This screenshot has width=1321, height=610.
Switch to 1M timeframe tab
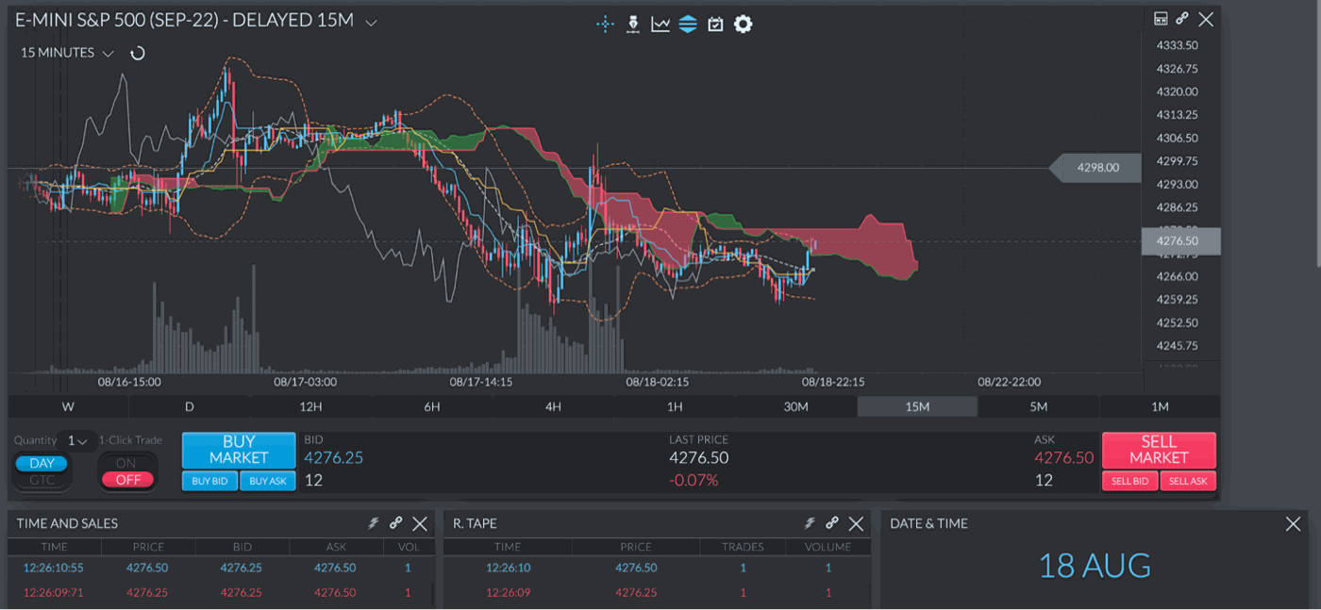[1160, 406]
